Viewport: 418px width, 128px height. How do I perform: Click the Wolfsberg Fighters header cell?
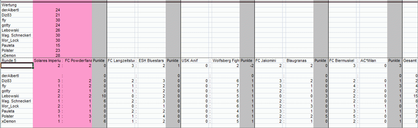[x=226, y=61]
